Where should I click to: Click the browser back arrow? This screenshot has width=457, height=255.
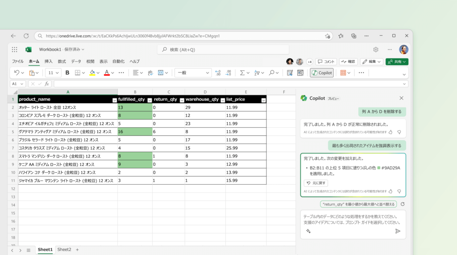(13, 36)
